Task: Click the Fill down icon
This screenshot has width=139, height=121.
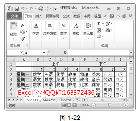Action: click(x=99, y=30)
